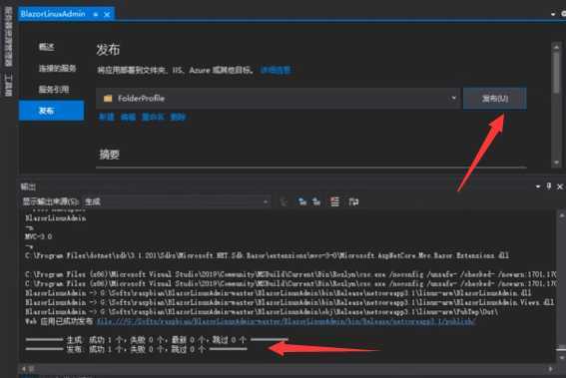Toggle pin on BlazorLinuxAdmin tab
Image resolution: width=566 pixels, height=378 pixels.
[96, 14]
